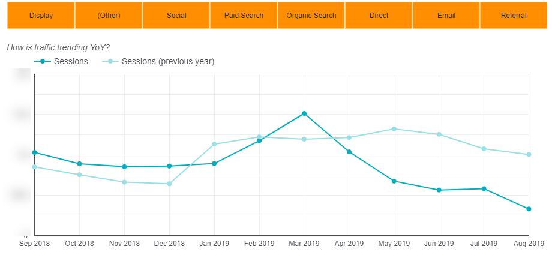Open the Referral channel tab
552x255 pixels.
[x=514, y=16]
